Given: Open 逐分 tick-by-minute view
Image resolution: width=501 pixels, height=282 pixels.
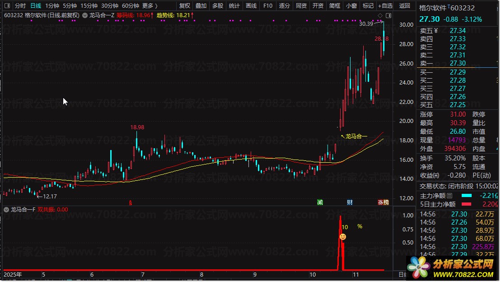Looking at the screenshot, I should [284, 6].
